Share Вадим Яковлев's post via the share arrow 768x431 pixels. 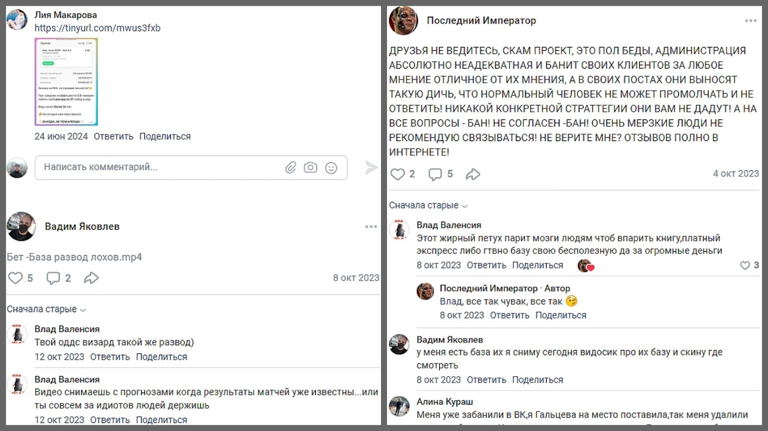pyautogui.click(x=91, y=277)
